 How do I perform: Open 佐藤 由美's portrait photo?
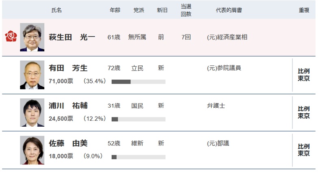pyautogui.click(x=32, y=150)
